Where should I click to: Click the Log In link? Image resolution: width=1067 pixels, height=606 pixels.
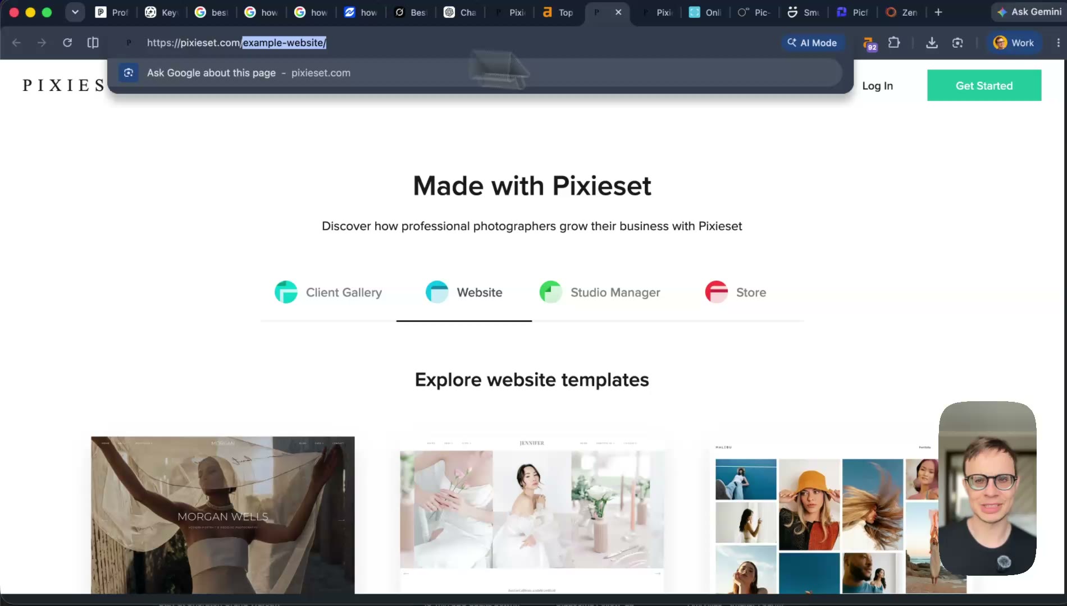[x=877, y=86]
